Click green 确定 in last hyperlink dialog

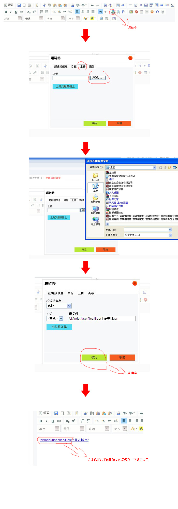click(94, 357)
